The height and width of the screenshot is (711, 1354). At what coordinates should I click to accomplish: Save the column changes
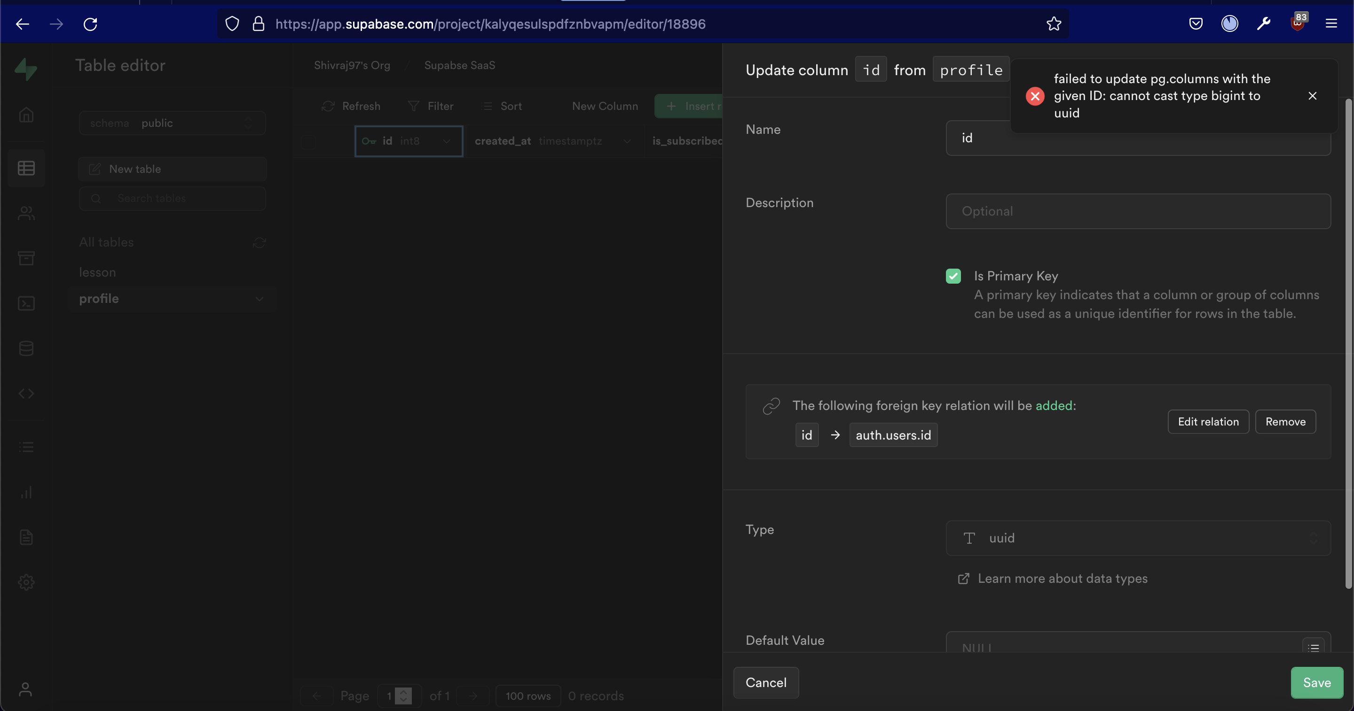pos(1316,682)
